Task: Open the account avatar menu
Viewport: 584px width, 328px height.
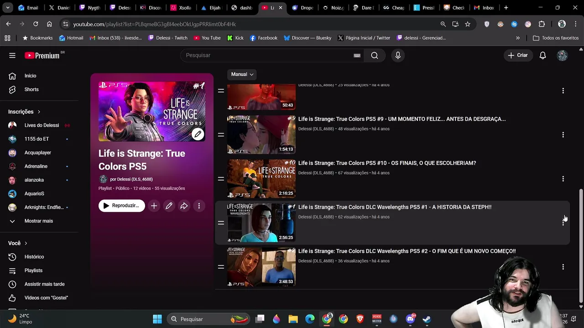Action: pos(562,55)
